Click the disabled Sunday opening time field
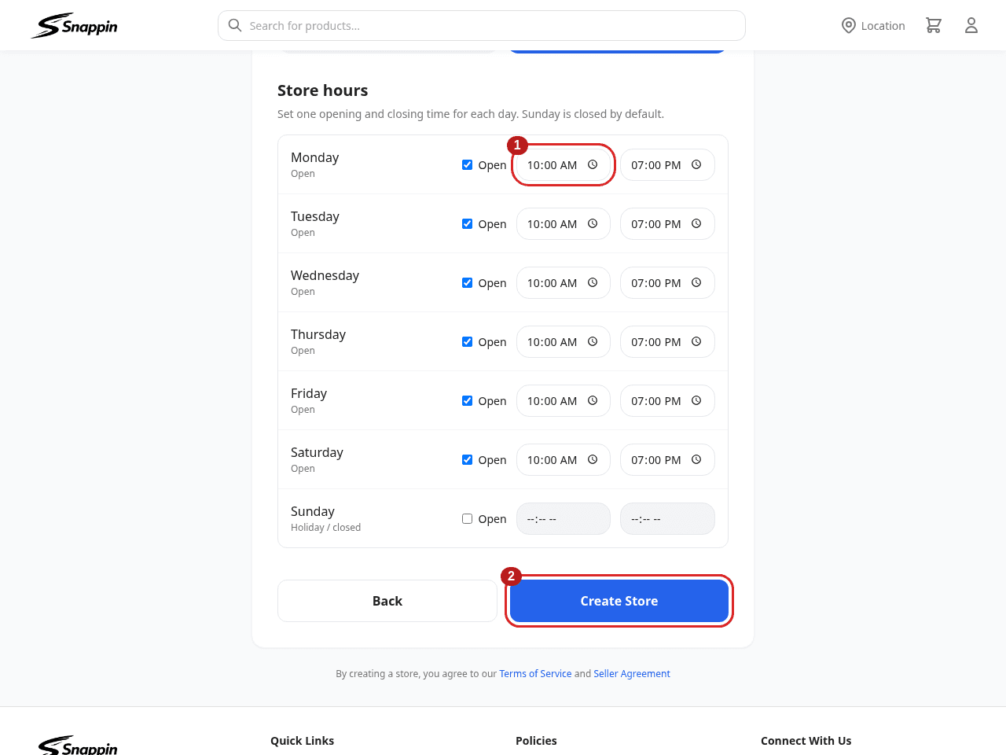Screen dimensions: 1006x755 point(564,518)
